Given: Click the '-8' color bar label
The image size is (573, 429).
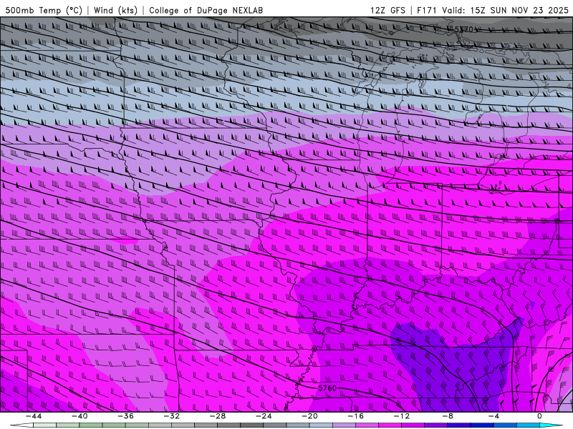Looking at the screenshot, I should point(448,416).
